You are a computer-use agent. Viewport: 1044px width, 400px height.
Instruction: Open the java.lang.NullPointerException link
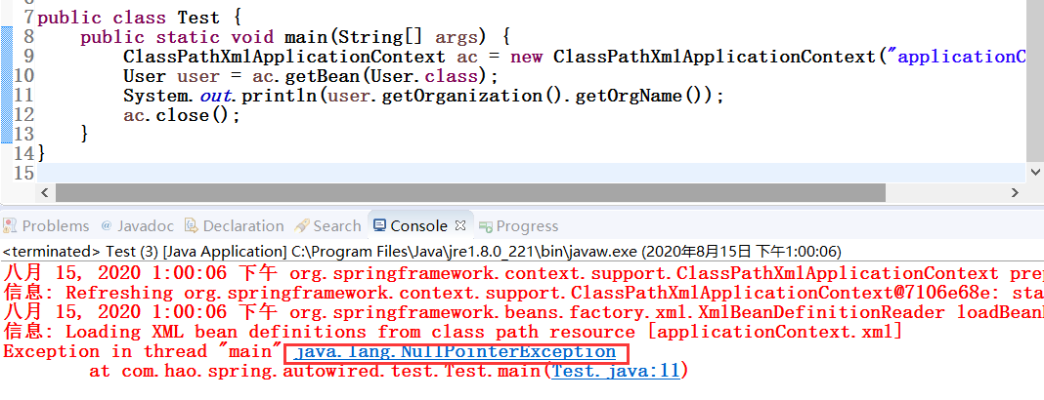pos(455,351)
